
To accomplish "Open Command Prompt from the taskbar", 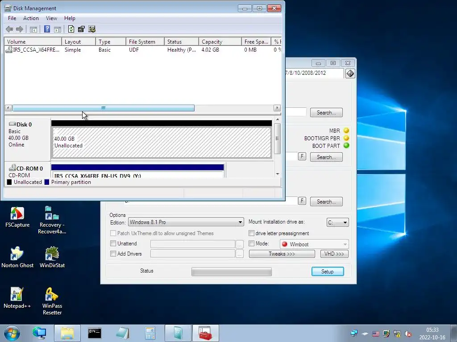I will (95, 333).
